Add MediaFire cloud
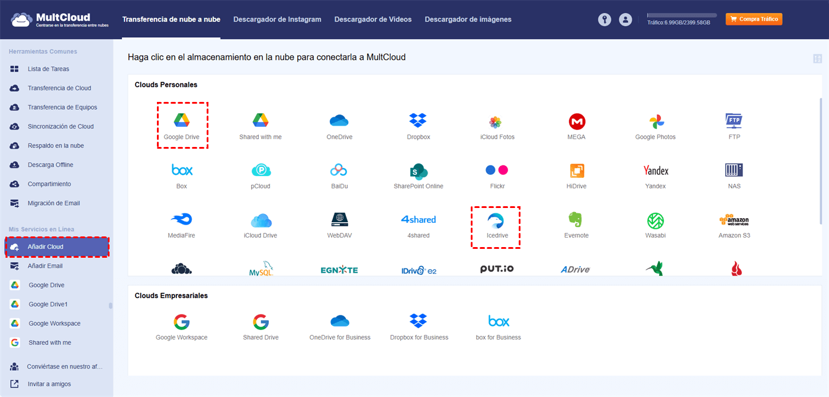This screenshot has height=397, width=829. coord(182,220)
